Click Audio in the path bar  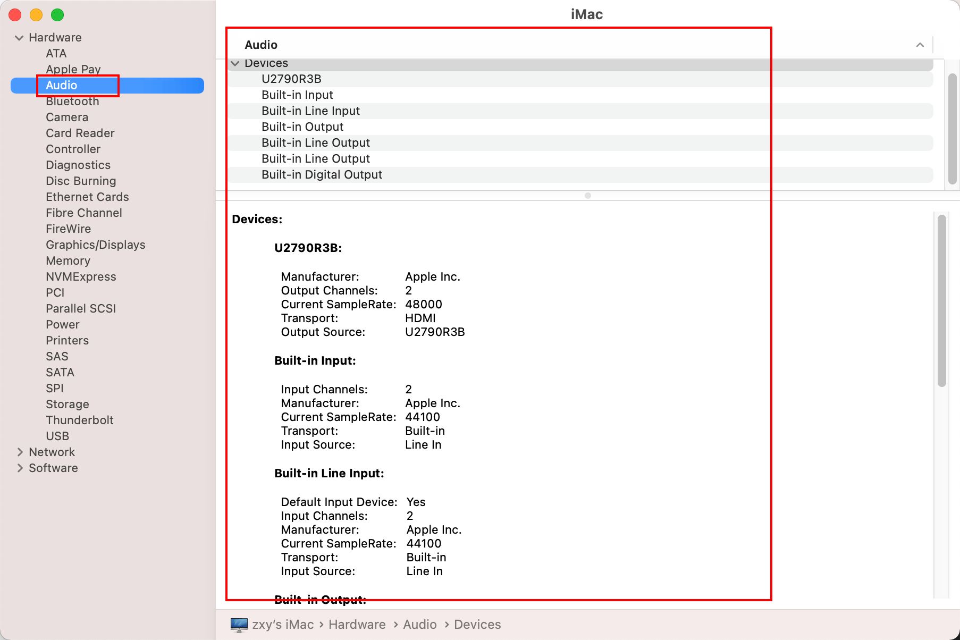point(420,625)
